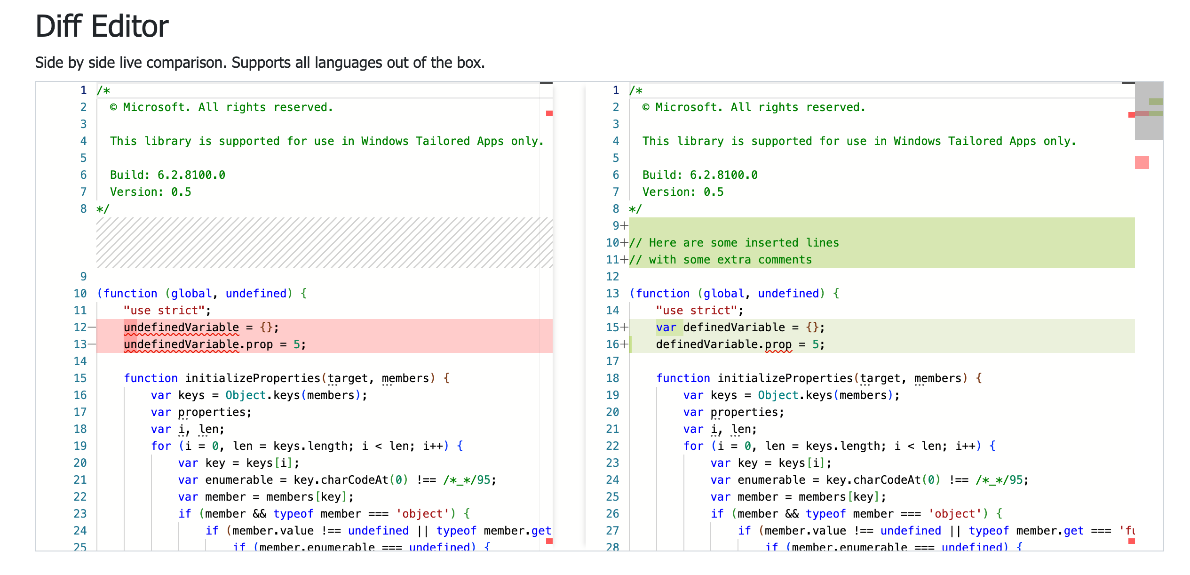
Task: Click "function initializeProperties" on original line 15
Action: pyautogui.click(x=222, y=378)
